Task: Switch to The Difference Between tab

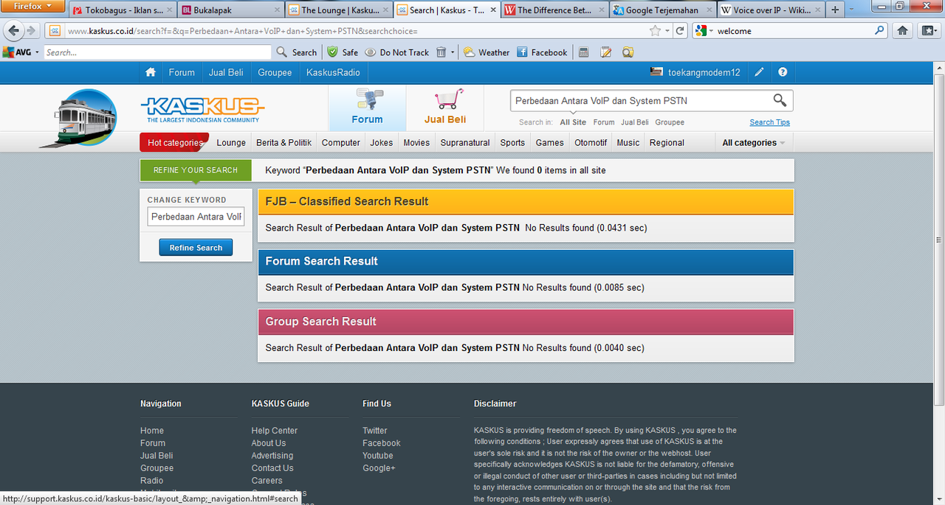Action: point(554,10)
